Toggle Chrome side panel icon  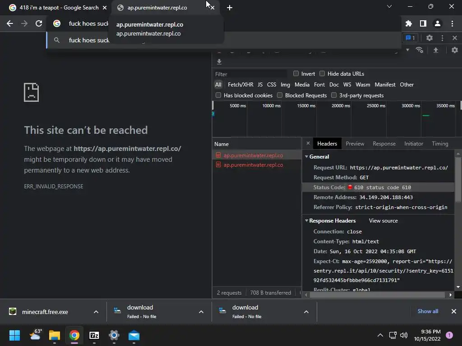tap(423, 23)
